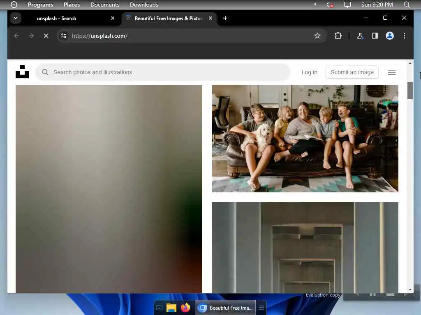
Task: Stop loading the page
Action: (x=46, y=36)
